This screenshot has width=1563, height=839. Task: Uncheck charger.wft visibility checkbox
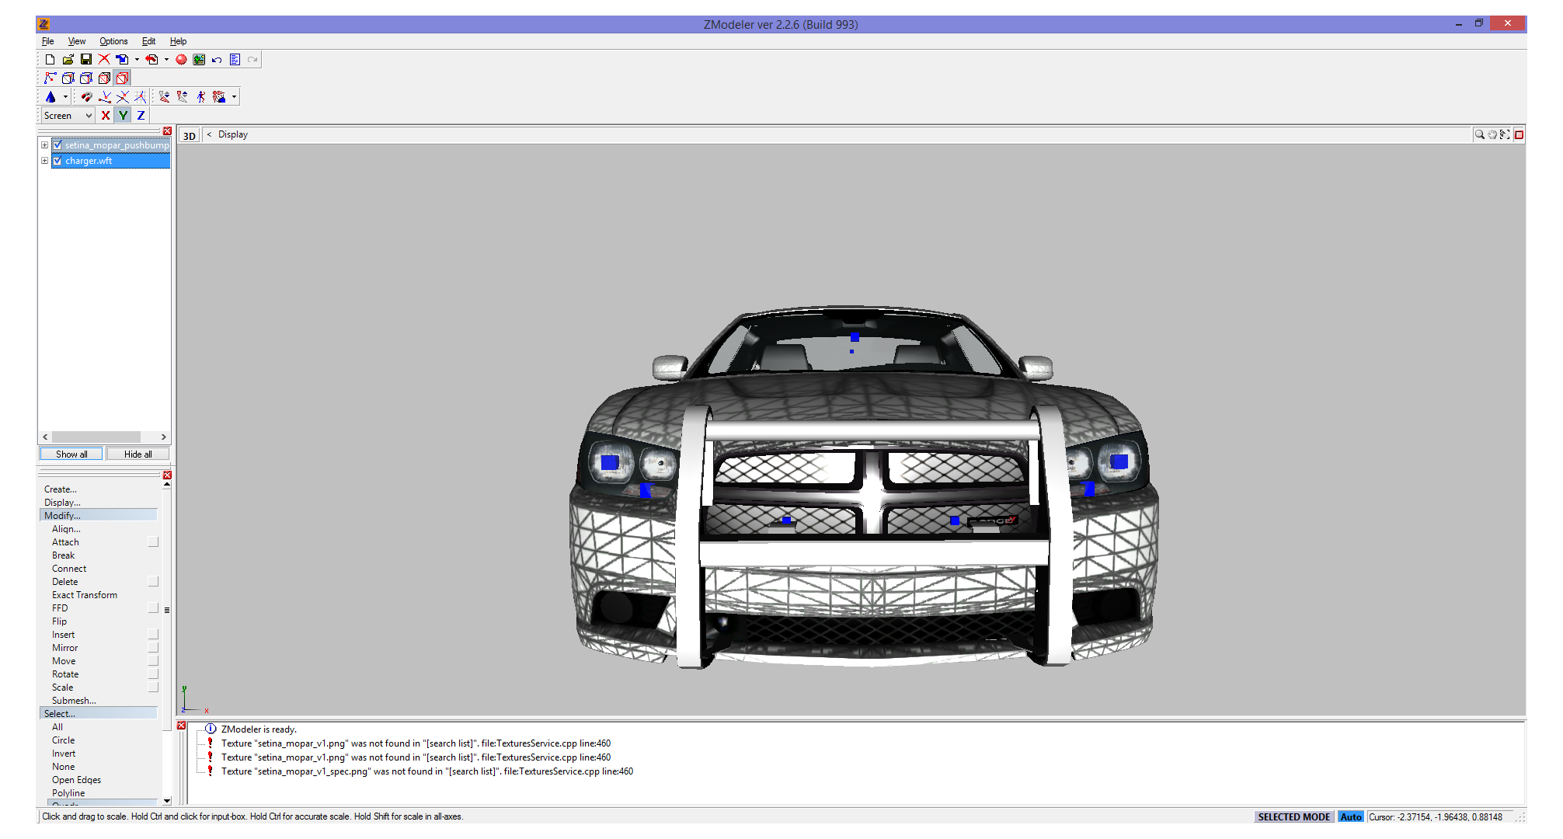click(57, 161)
